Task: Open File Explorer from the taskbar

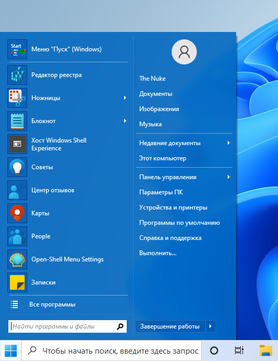Action: pos(266,351)
